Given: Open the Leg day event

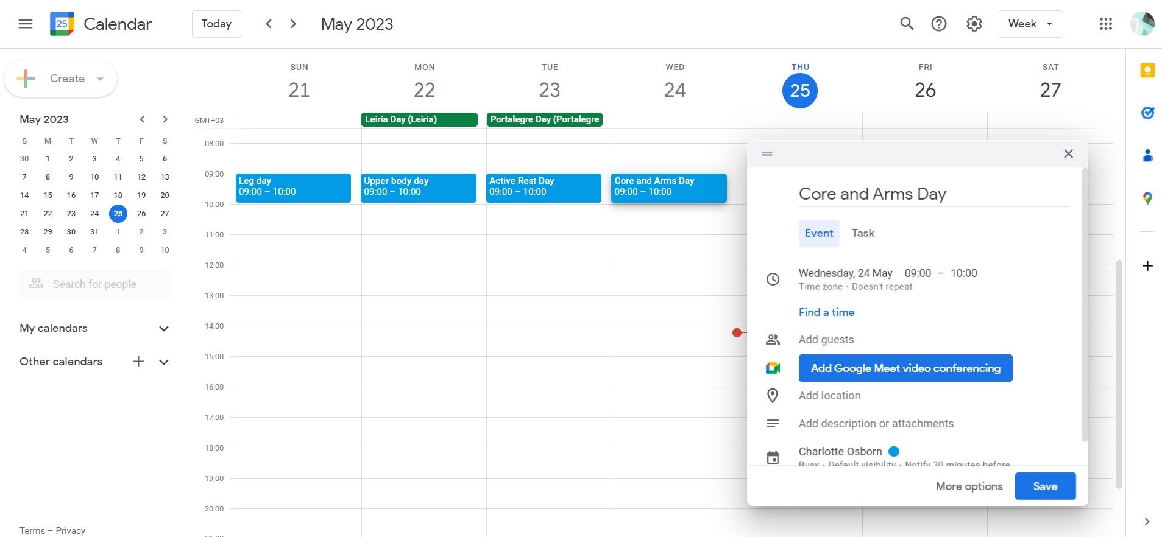Looking at the screenshot, I should point(293,188).
